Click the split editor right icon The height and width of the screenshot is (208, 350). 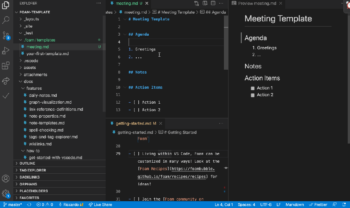(213, 3)
